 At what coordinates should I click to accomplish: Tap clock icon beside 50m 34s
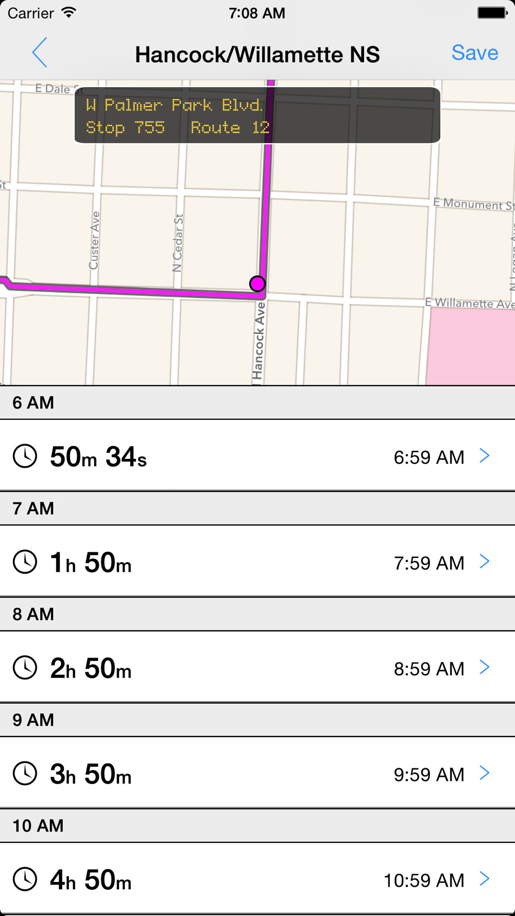coord(25,456)
